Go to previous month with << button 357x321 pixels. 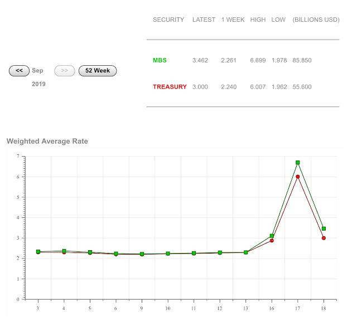pos(19,71)
